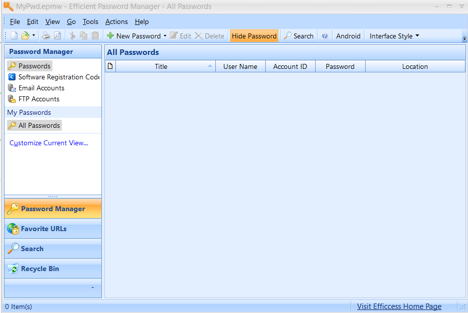This screenshot has height=313, width=468.
Task: Click the FTP Accounts icon
Action: pyautogui.click(x=12, y=99)
